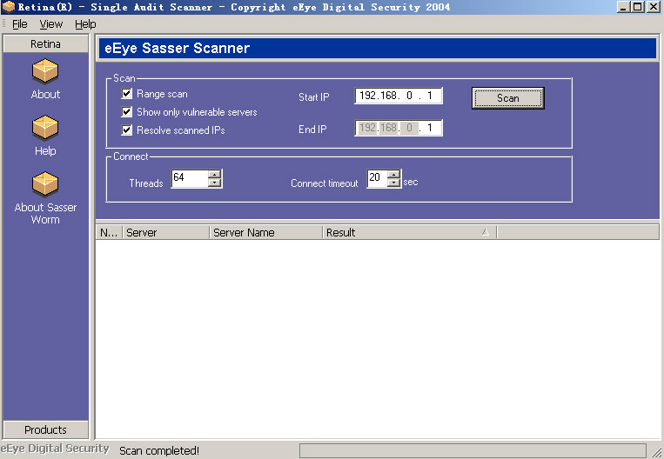Click the Connect timeout number field
Image resolution: width=664 pixels, height=459 pixels.
click(377, 178)
